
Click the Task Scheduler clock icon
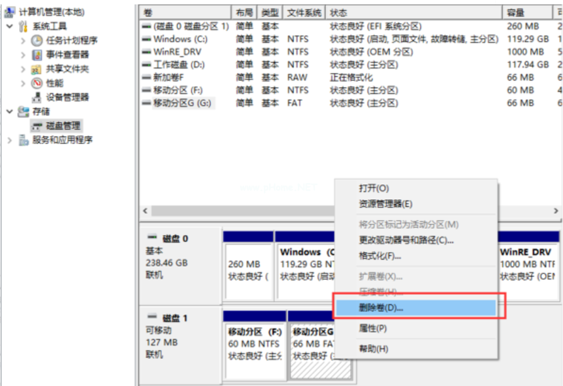36,40
